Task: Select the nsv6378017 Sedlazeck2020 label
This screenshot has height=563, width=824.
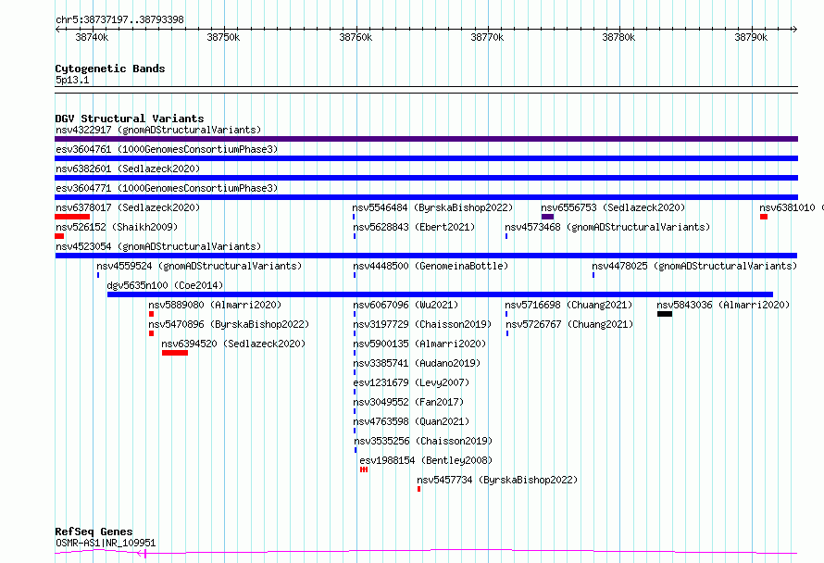Action: pyautogui.click(x=128, y=207)
